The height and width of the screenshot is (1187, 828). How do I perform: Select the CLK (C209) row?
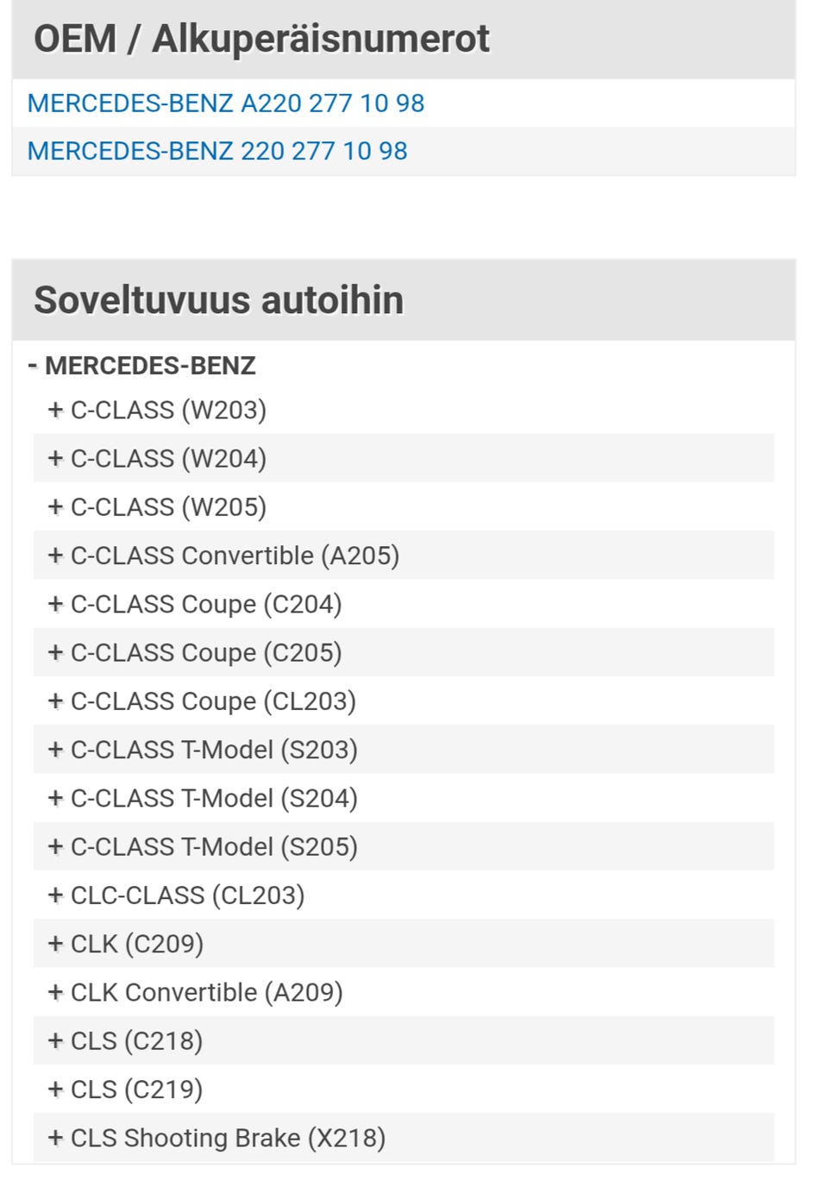tap(404, 943)
